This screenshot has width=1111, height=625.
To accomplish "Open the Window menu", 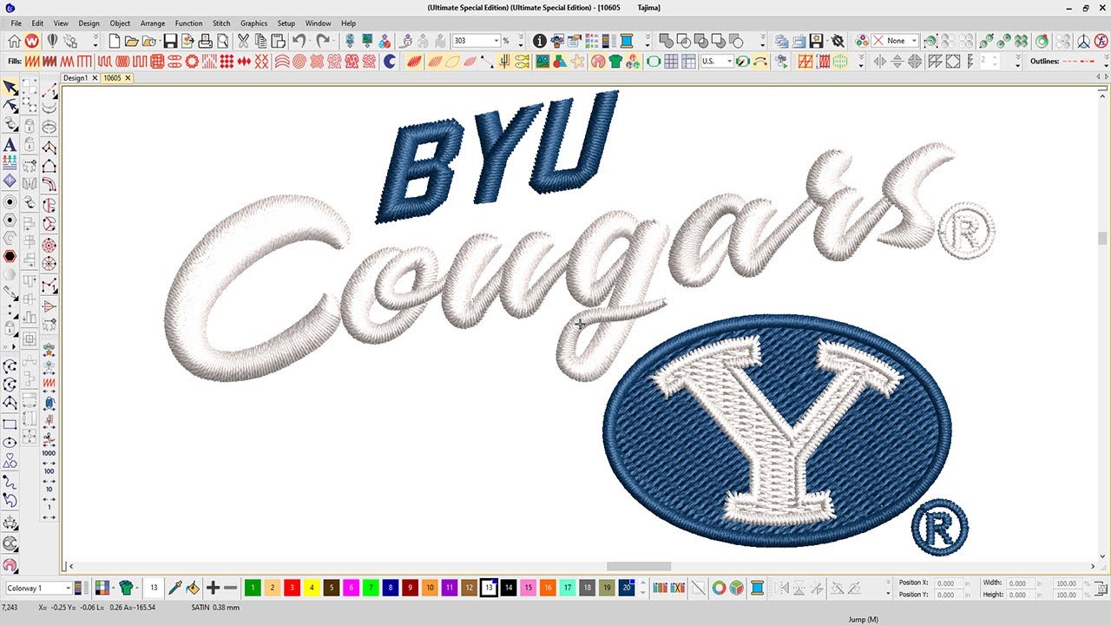I will click(x=318, y=23).
